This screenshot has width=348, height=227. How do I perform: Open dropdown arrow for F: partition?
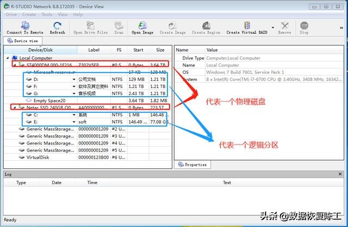(x=74, y=86)
